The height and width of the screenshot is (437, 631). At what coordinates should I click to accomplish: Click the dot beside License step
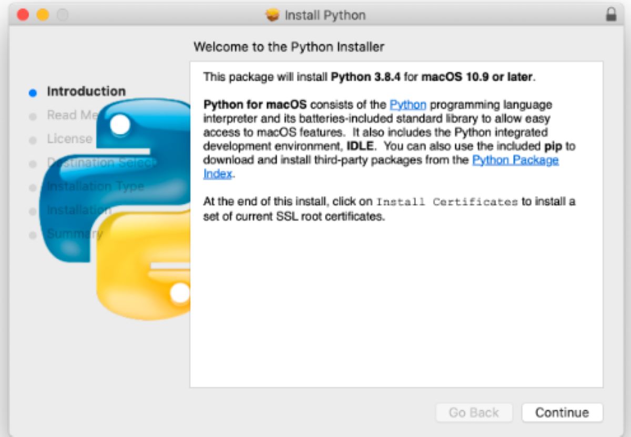pos(33,139)
